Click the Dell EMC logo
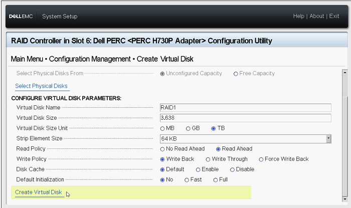The image size is (351, 208). click(21, 16)
